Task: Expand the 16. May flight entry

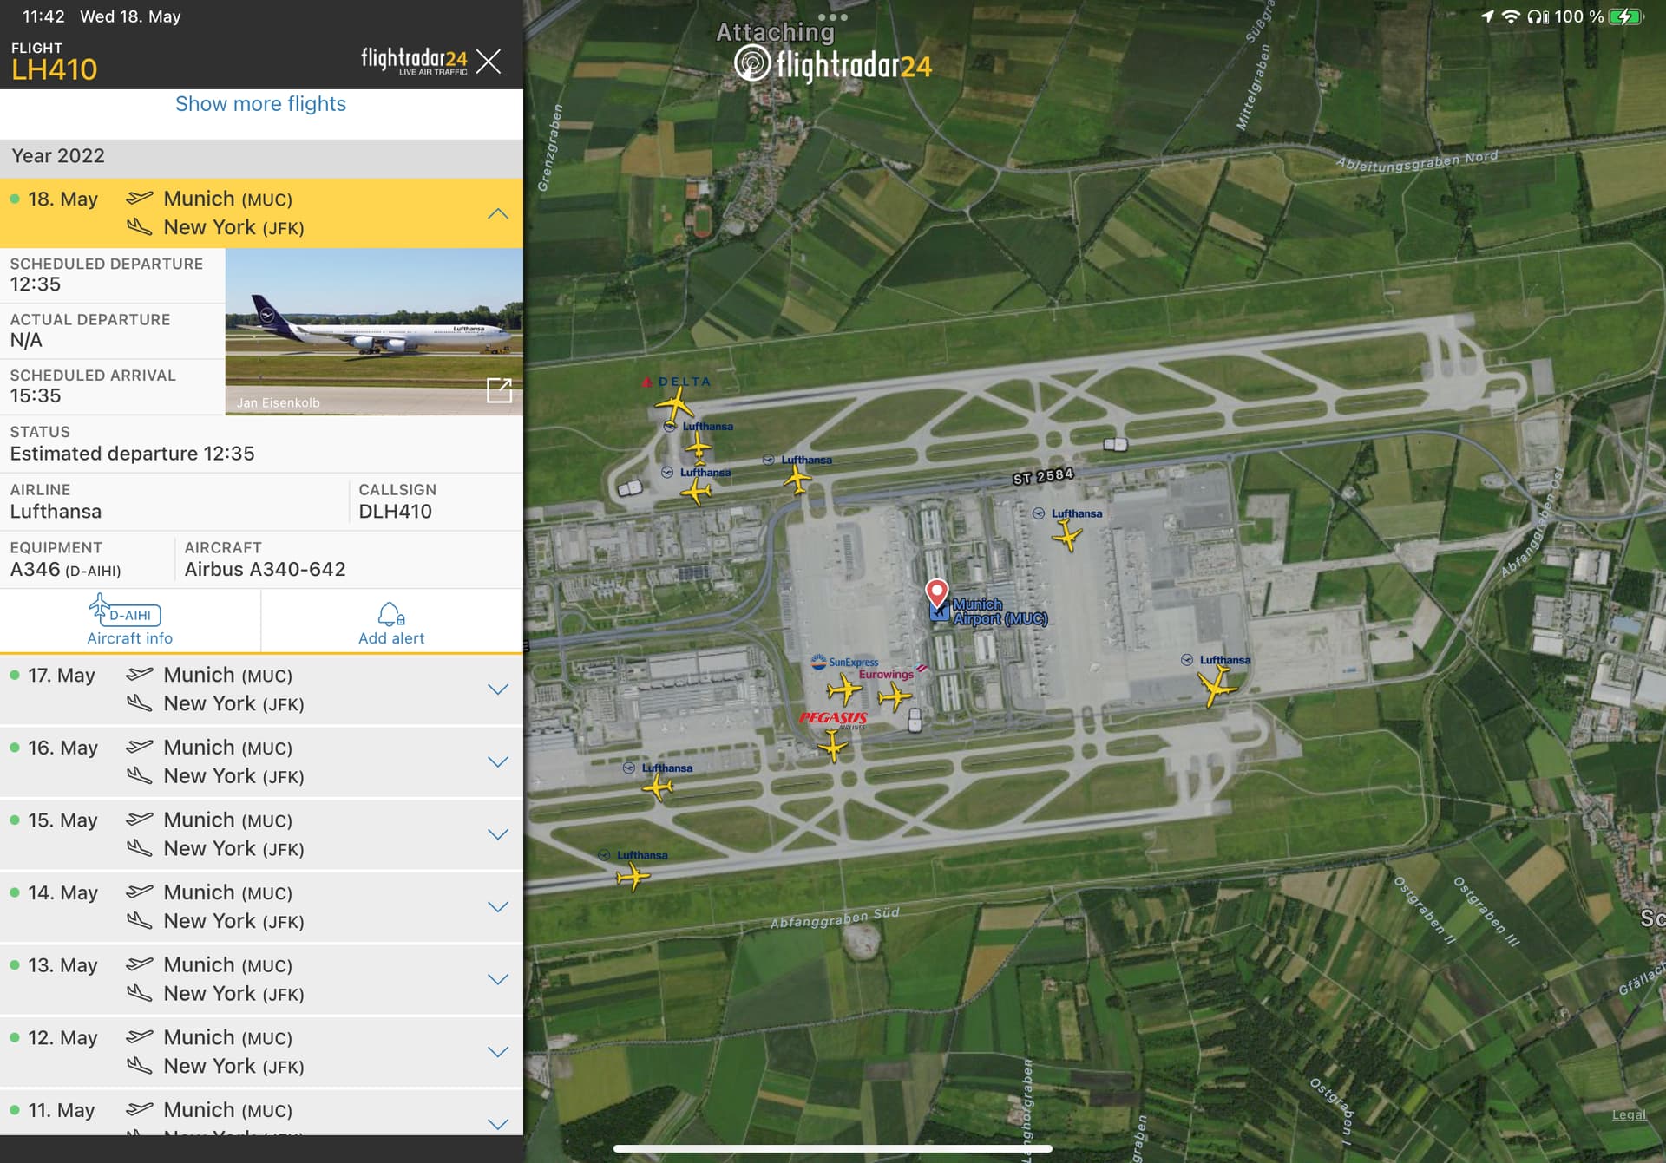Action: click(x=497, y=762)
